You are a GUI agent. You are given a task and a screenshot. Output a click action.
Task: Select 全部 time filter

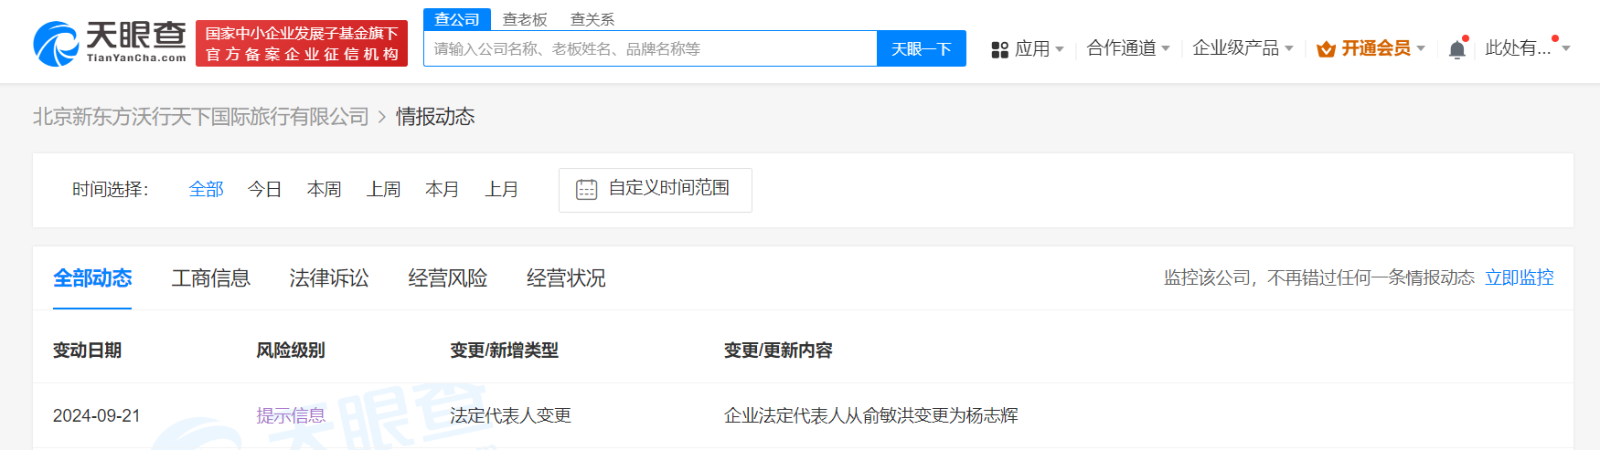(x=206, y=189)
